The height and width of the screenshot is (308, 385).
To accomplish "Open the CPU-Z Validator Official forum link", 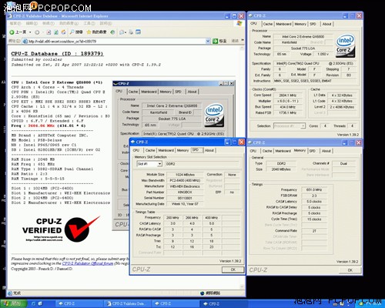I will pyautogui.click(x=88, y=263).
